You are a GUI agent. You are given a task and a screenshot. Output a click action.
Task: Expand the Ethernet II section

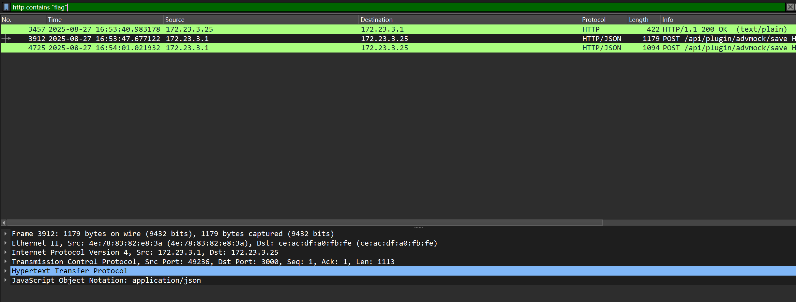coord(6,243)
